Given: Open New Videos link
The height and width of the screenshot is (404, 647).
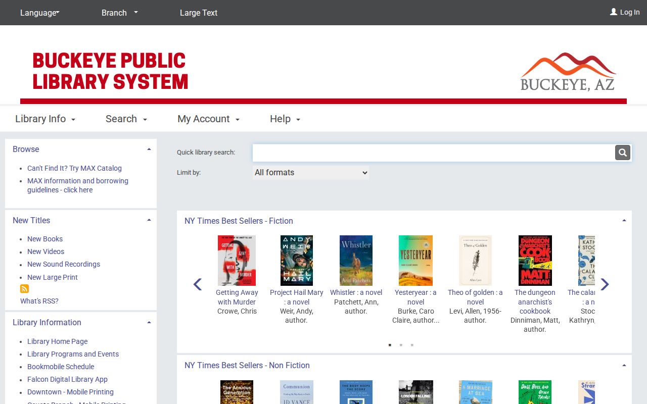Looking at the screenshot, I should [45, 251].
